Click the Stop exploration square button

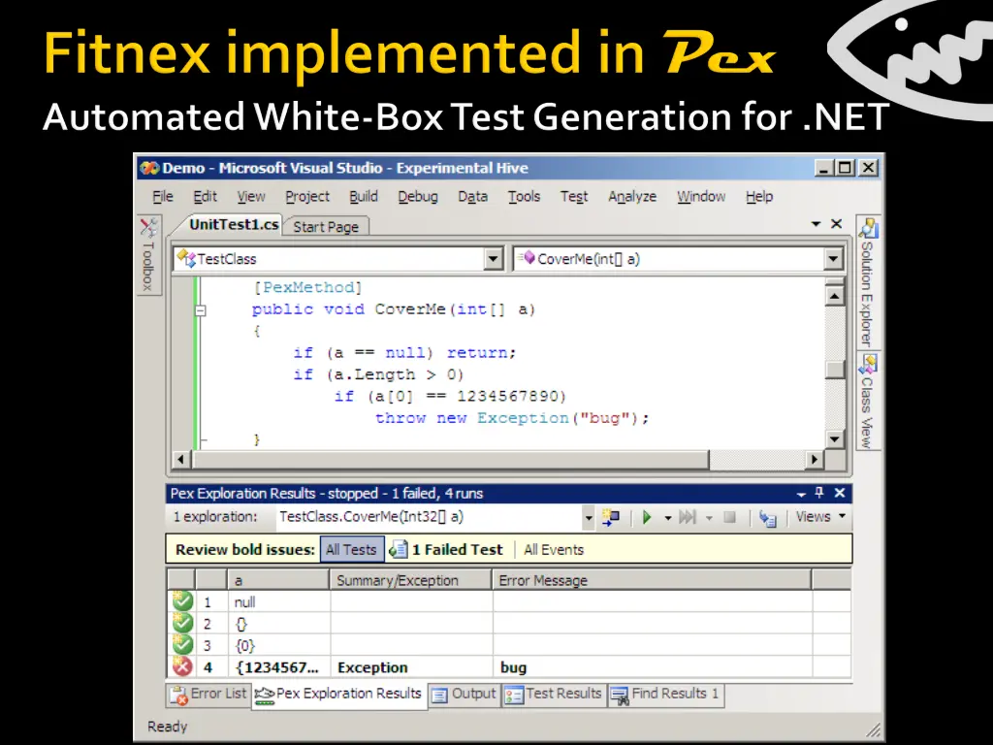729,518
